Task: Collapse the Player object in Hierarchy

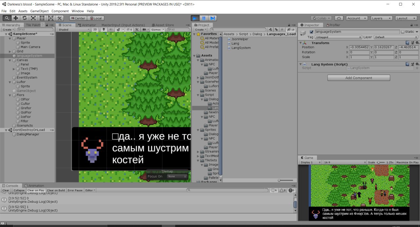Action: pos(10,38)
